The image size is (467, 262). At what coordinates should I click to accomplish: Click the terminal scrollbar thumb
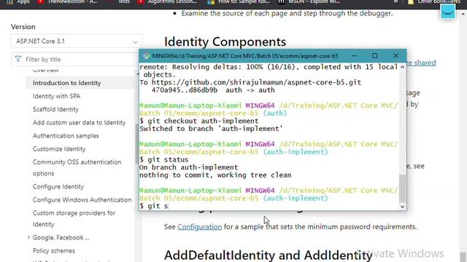pos(402,188)
